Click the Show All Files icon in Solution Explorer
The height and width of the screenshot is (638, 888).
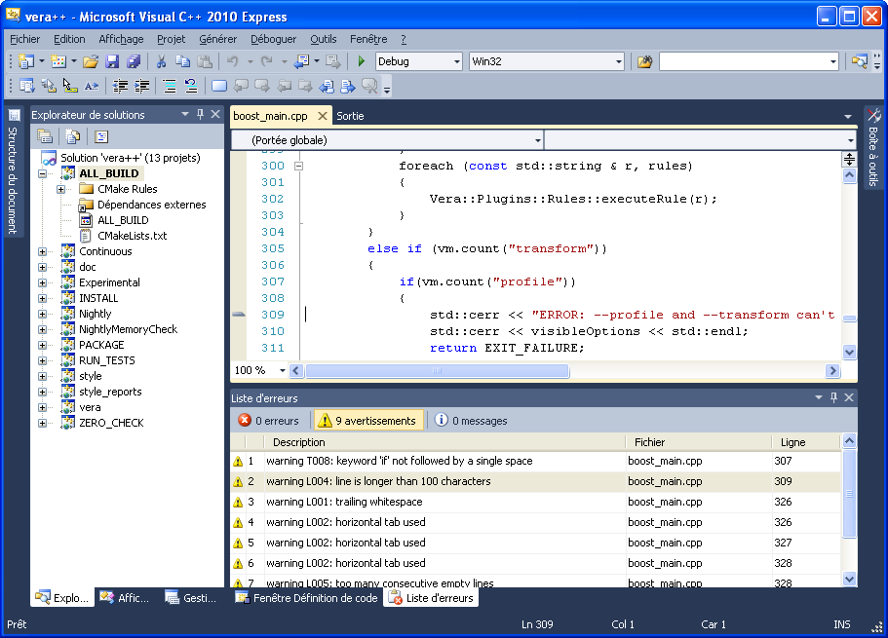72,136
